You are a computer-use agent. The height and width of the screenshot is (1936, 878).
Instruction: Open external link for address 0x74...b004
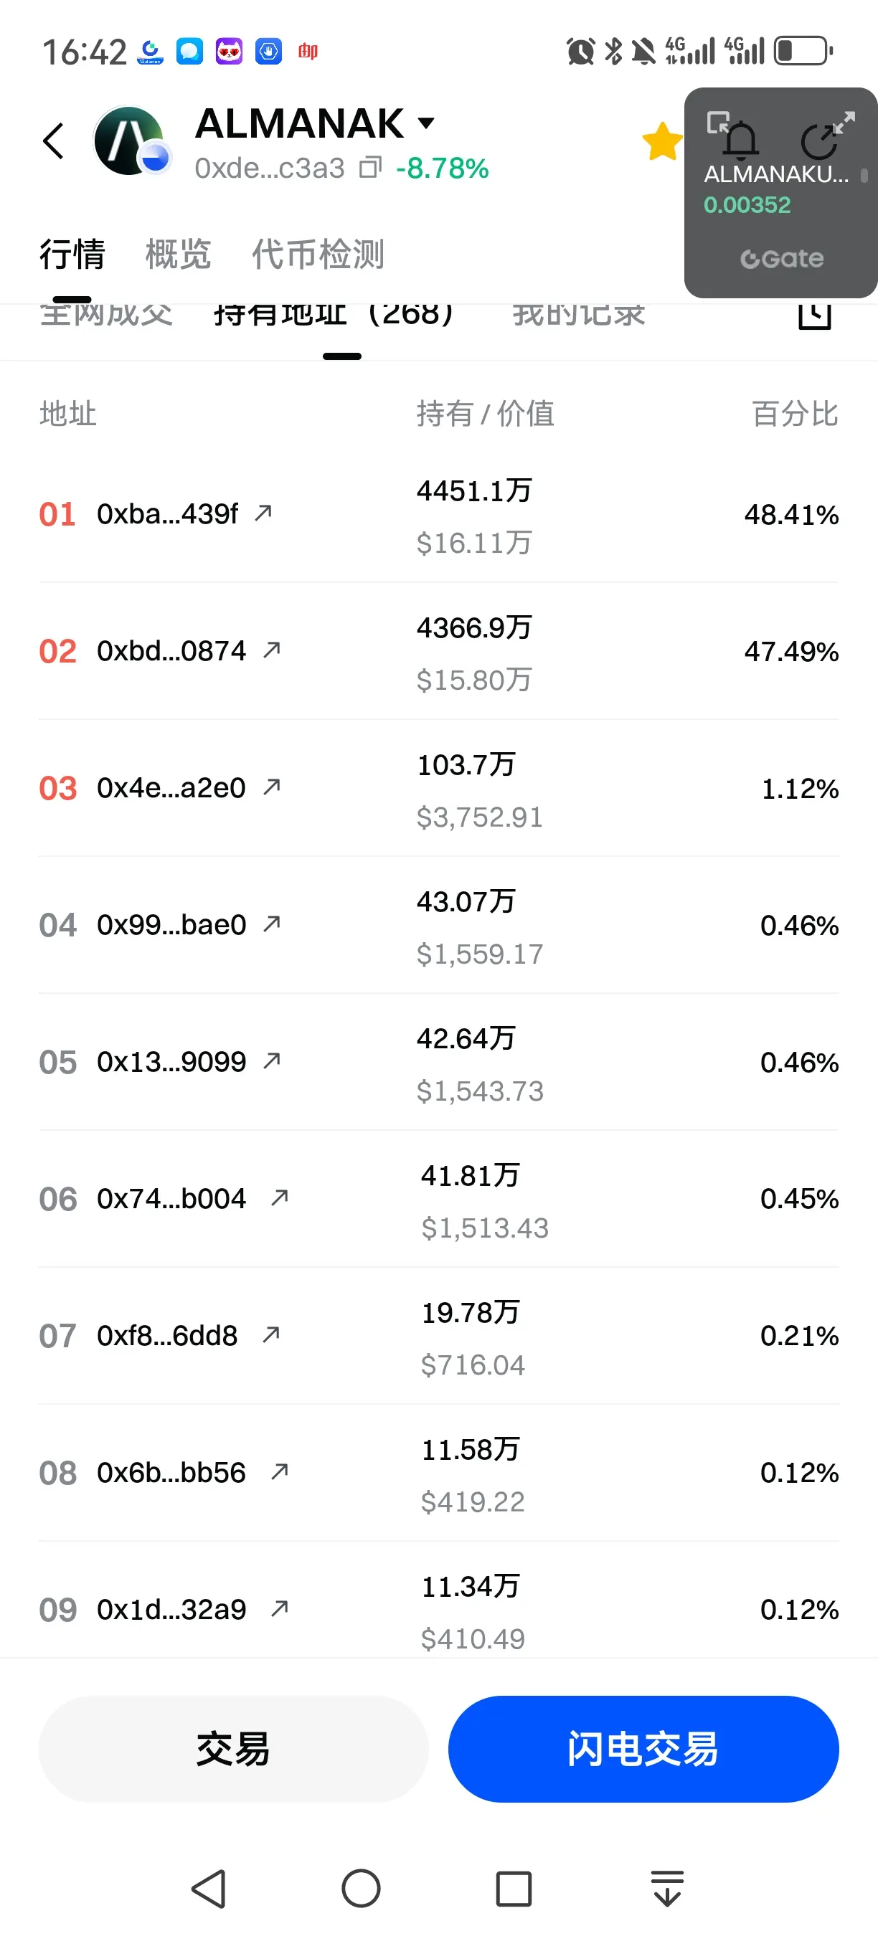280,1197
